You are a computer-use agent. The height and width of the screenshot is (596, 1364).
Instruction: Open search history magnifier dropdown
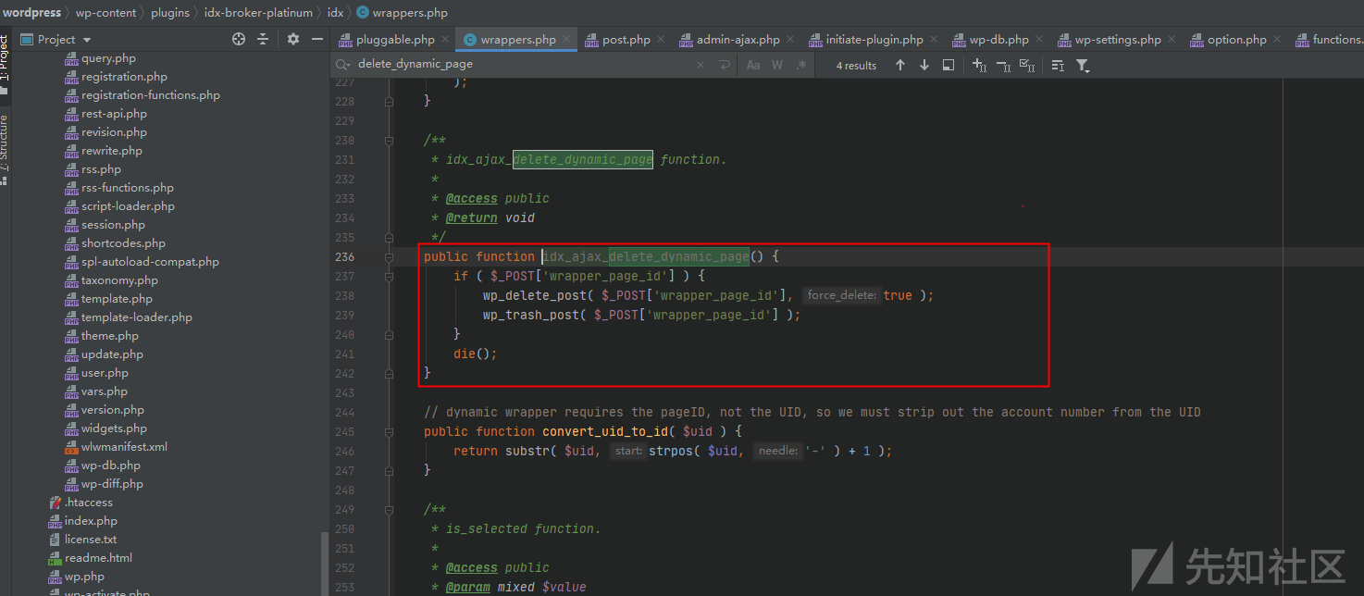click(x=343, y=65)
